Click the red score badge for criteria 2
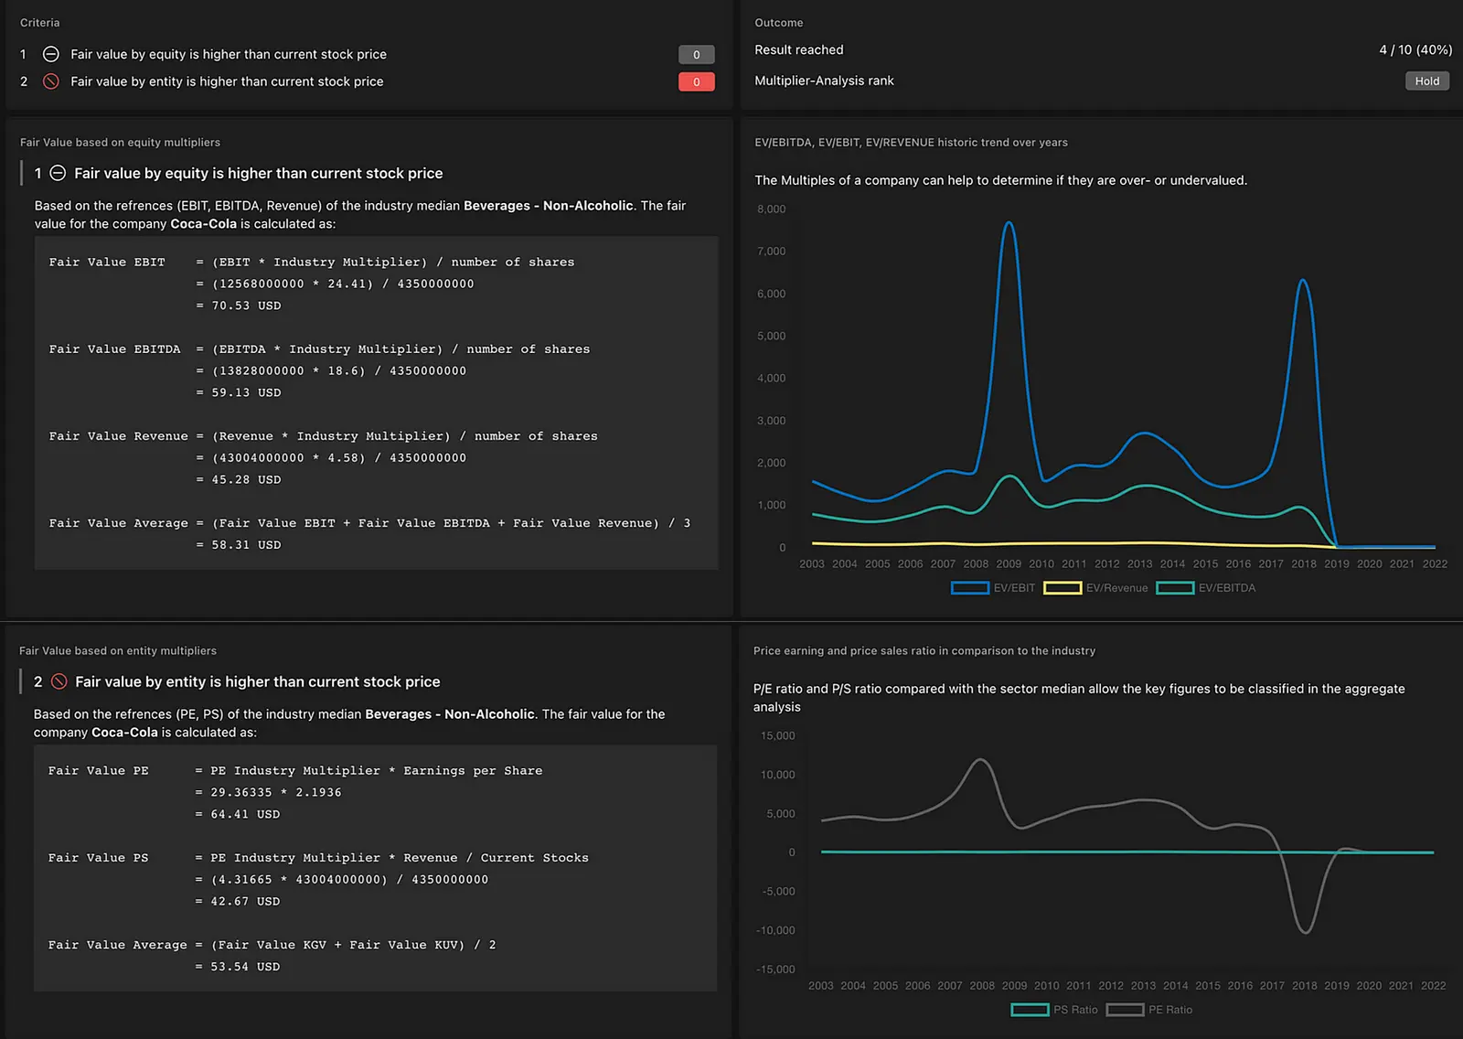 coord(696,82)
